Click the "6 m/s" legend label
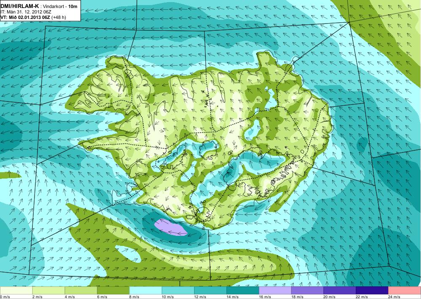 pyautogui.click(x=102, y=297)
